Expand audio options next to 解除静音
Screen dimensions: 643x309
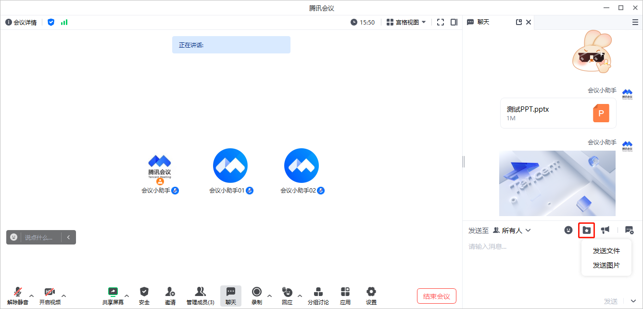tap(32, 296)
